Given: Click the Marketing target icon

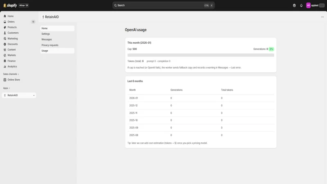Looking at the screenshot, I should pyautogui.click(x=5, y=38).
